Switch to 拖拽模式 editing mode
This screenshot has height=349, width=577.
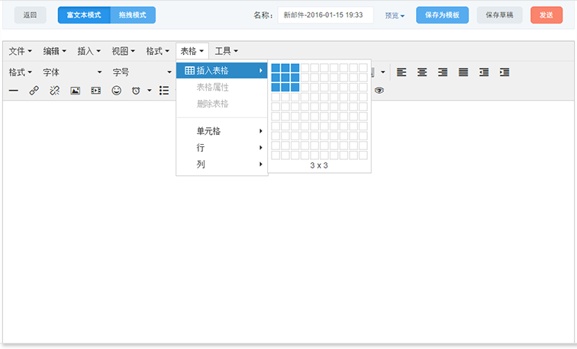click(133, 15)
